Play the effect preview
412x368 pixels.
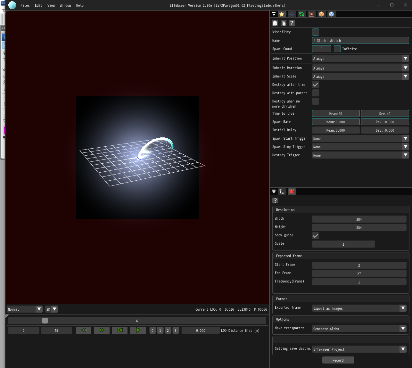click(x=138, y=330)
